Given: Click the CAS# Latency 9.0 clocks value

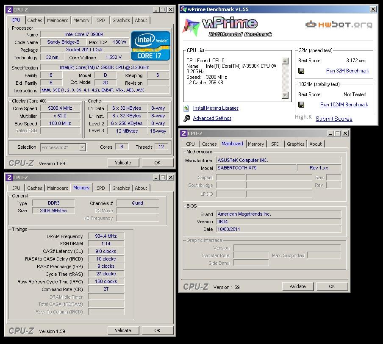Looking at the screenshot, I should [106, 251].
